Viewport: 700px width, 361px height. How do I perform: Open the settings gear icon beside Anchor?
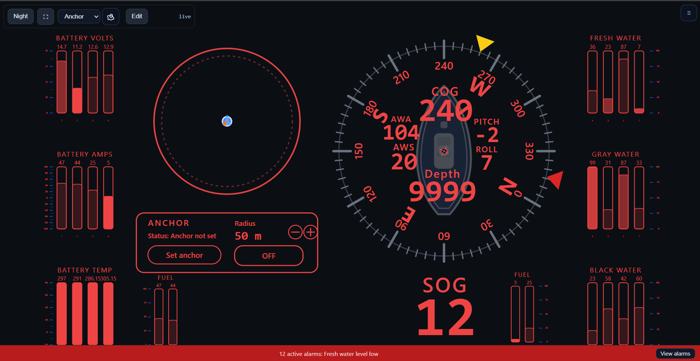[111, 17]
